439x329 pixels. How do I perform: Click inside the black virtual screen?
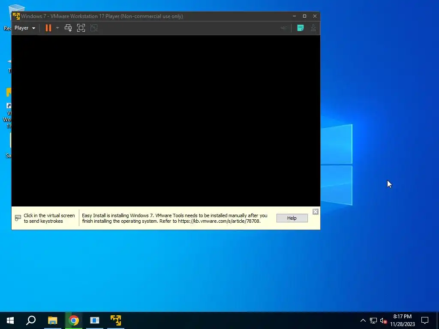[x=166, y=120]
